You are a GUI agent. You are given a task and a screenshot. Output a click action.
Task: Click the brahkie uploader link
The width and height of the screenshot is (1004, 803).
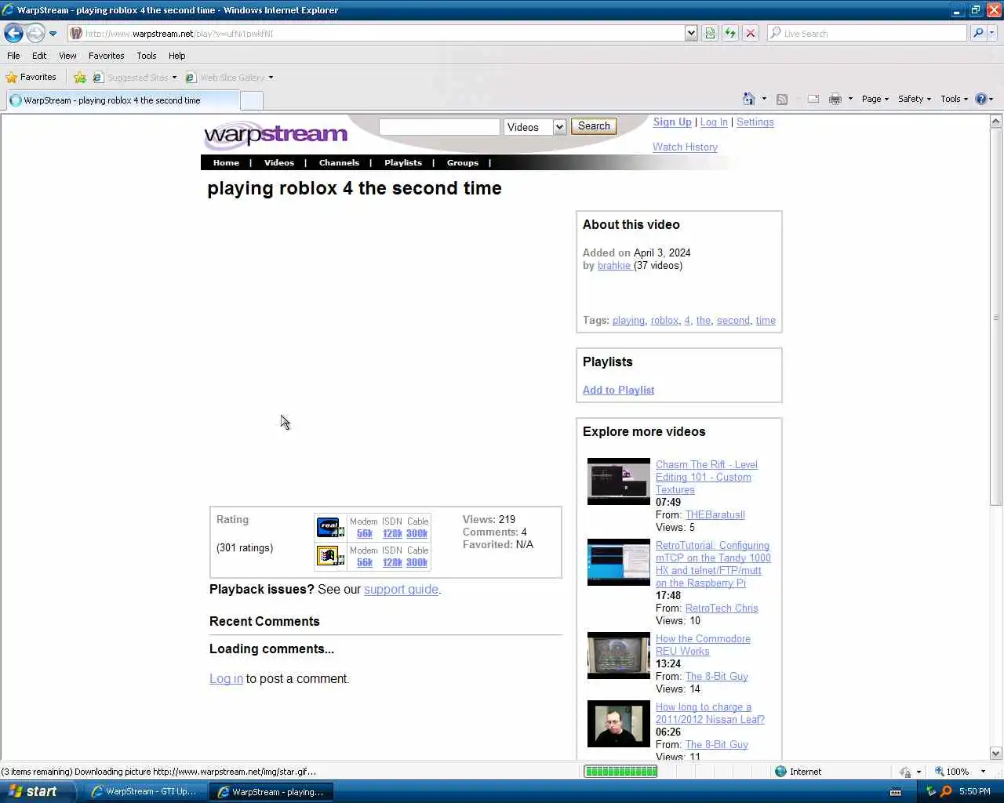click(x=614, y=266)
